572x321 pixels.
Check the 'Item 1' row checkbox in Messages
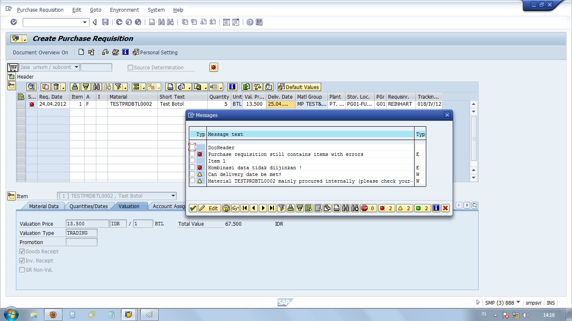pyautogui.click(x=192, y=161)
